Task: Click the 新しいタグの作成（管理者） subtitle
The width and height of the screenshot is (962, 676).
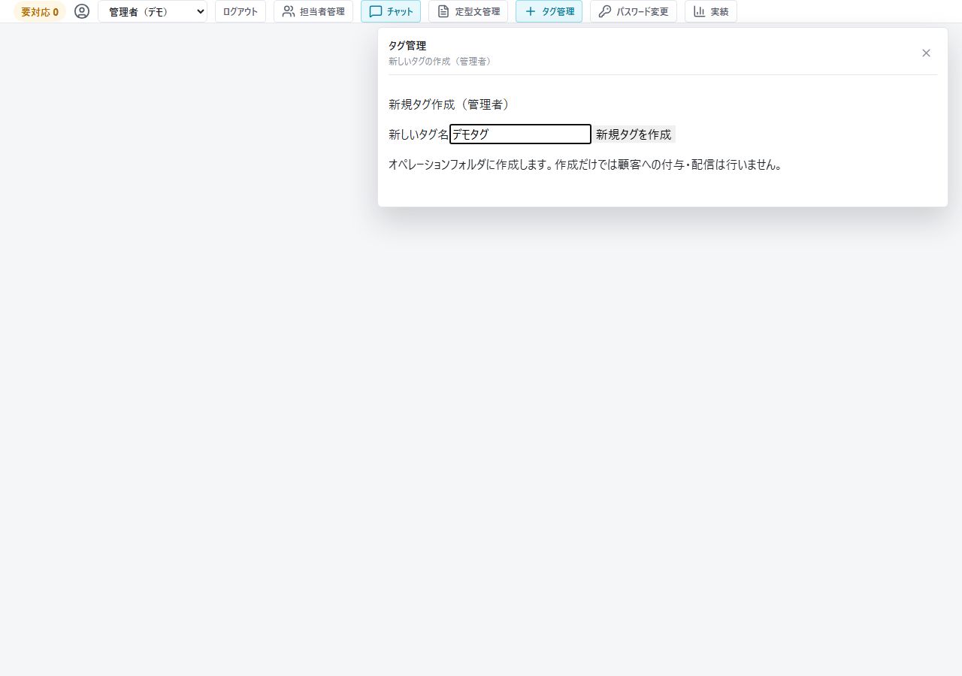Action: pos(441,62)
